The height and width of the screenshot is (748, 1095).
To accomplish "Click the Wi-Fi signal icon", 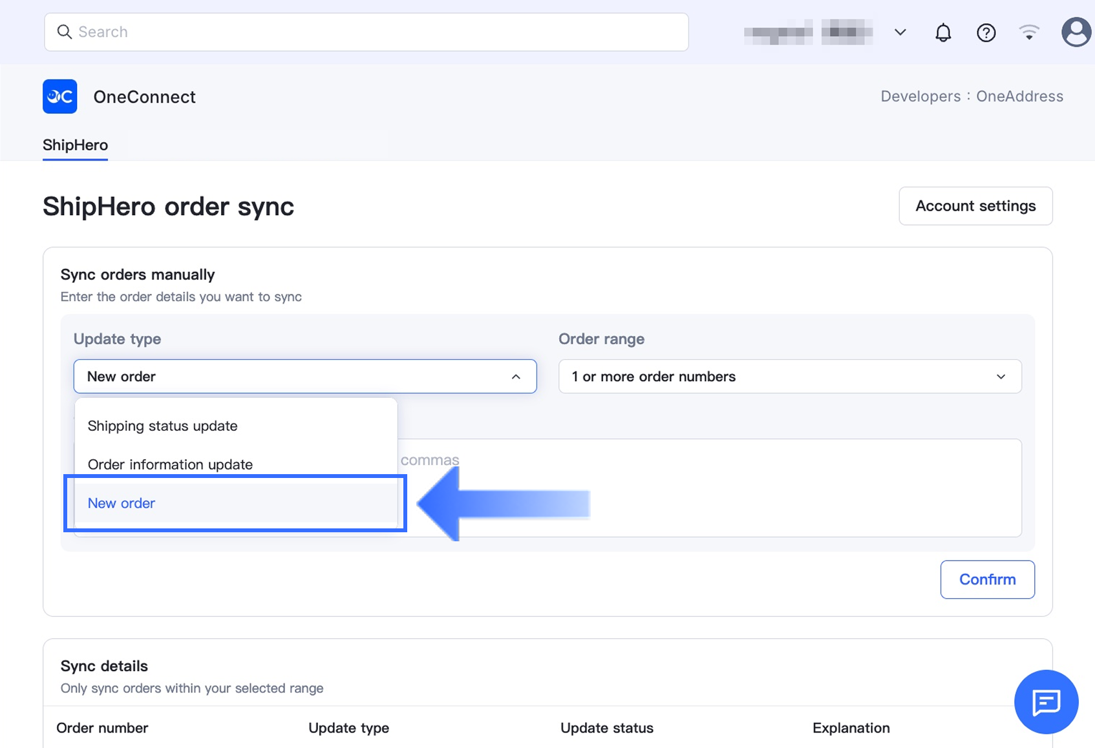I will coord(1028,32).
